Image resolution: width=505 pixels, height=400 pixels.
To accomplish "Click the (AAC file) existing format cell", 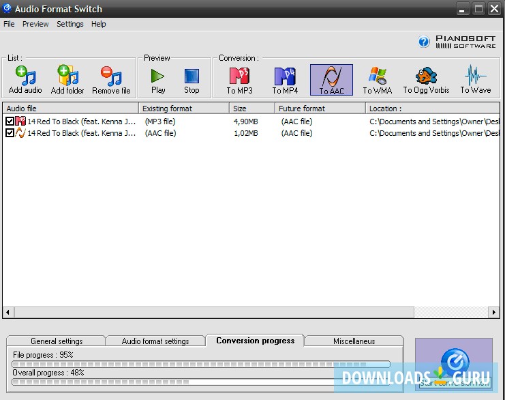I will pos(160,133).
